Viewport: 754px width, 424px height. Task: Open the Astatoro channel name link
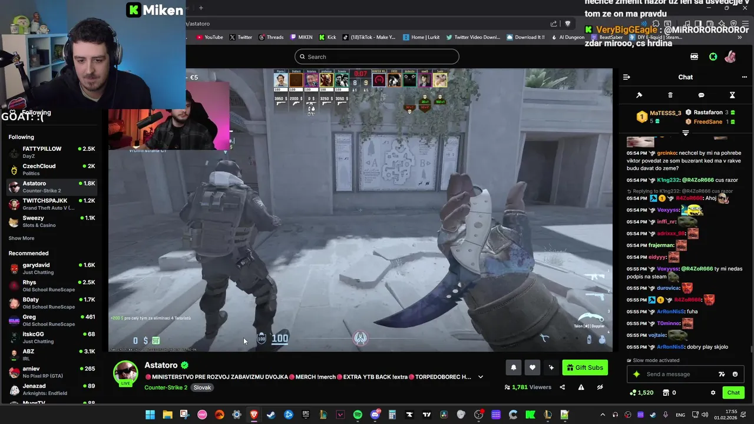(161, 365)
